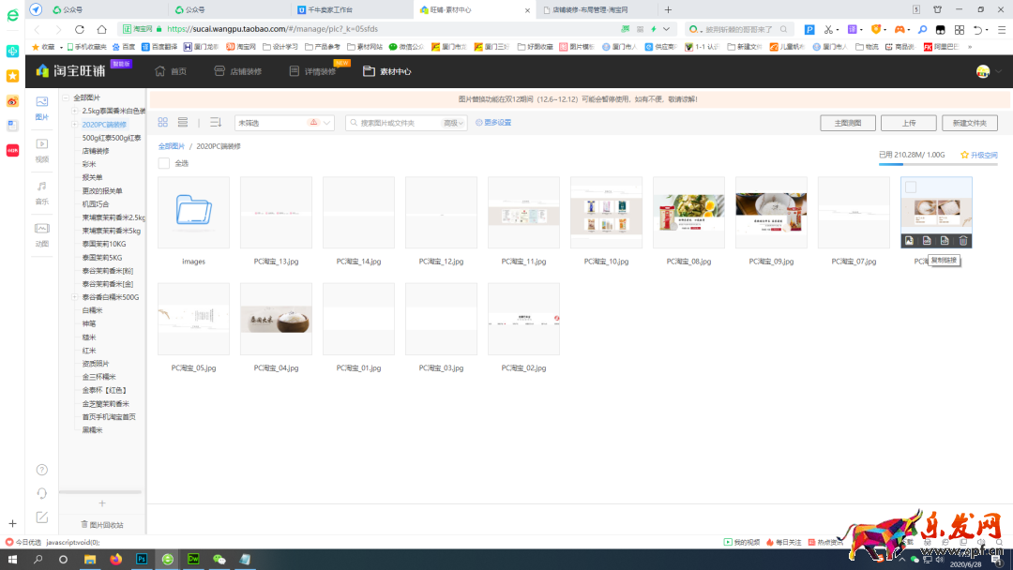Check the hovered image's selection checkbox
This screenshot has height=570, width=1013.
(911, 187)
